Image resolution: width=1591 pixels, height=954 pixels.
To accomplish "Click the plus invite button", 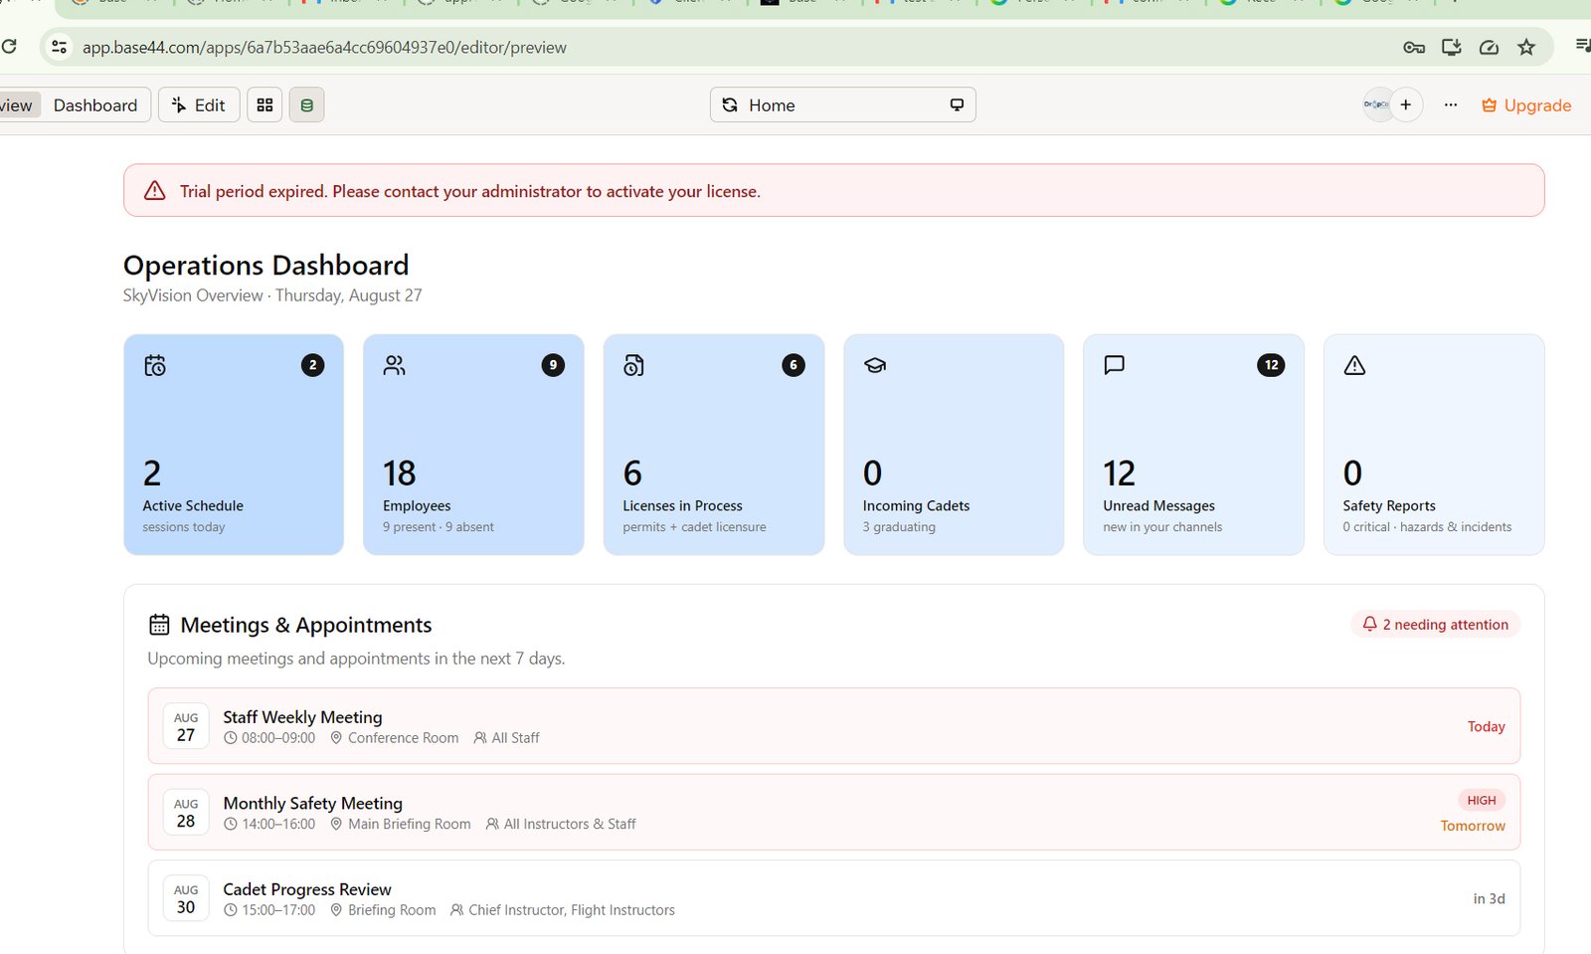I will [x=1406, y=104].
